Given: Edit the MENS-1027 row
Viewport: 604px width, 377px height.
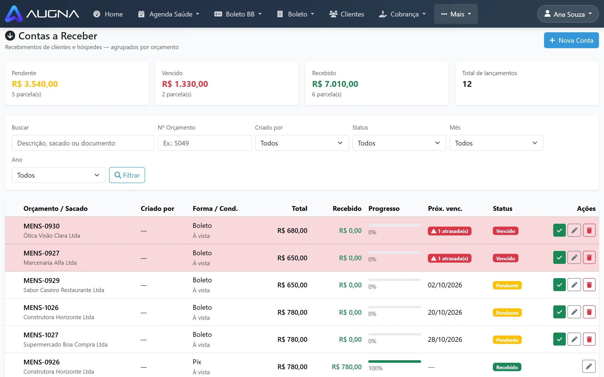Looking at the screenshot, I should tap(574, 339).
